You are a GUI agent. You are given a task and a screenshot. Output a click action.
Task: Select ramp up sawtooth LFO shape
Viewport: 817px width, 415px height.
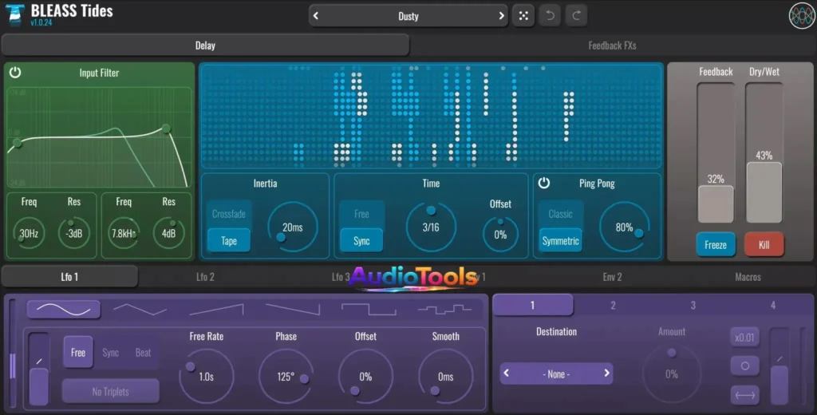[x=216, y=310]
